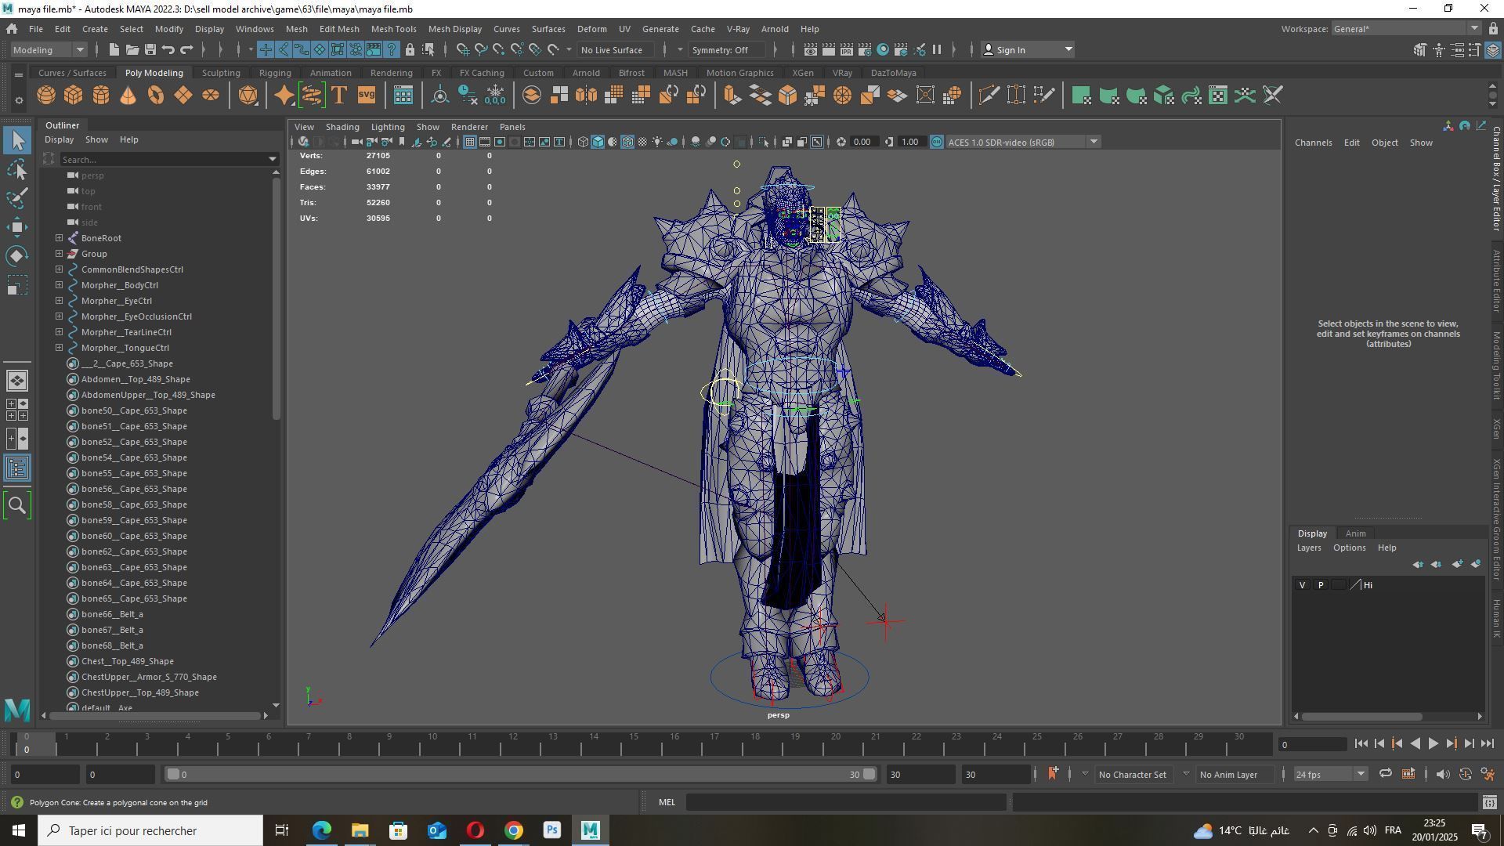Screen dimensions: 1504x846
Task: Switch to the Rigging shelf tab
Action: [x=275, y=73]
